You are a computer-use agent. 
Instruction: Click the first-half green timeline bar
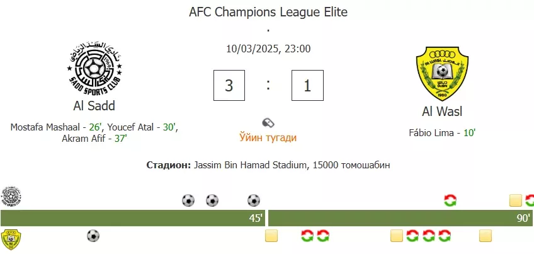tap(133, 218)
